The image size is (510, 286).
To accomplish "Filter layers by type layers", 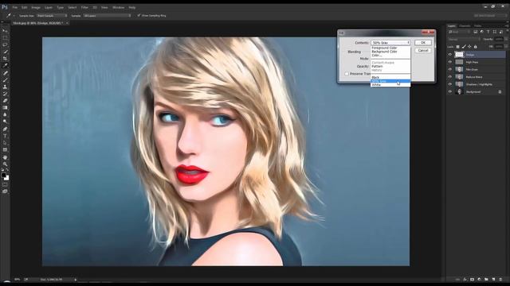I will coord(488,32).
